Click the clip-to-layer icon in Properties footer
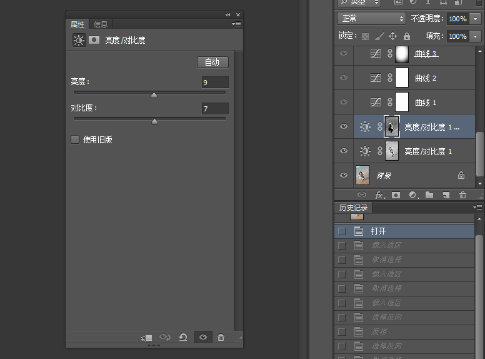 pyautogui.click(x=146, y=338)
